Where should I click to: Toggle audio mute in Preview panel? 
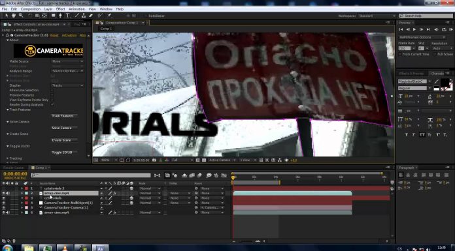point(436,29)
